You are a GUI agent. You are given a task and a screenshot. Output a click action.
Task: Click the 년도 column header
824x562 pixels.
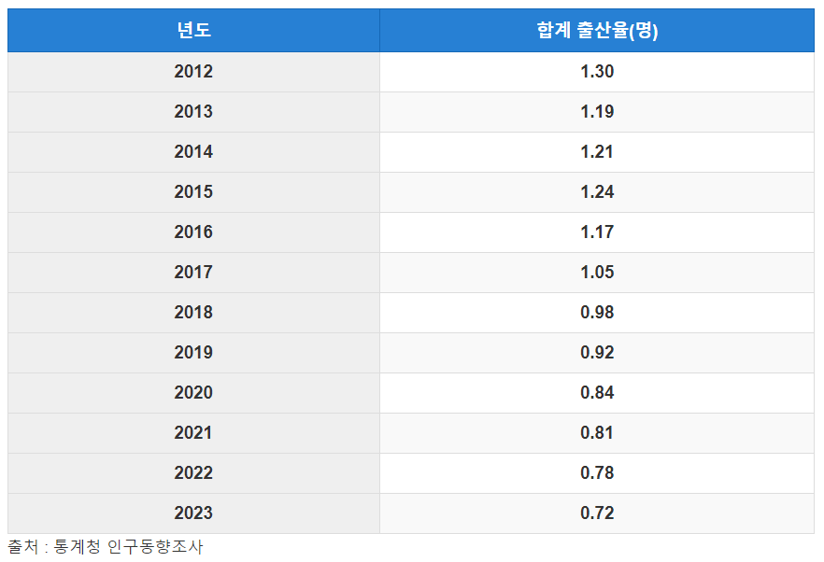coord(193,30)
